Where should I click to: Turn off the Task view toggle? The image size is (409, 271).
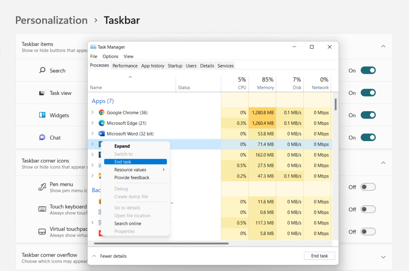pos(368,93)
